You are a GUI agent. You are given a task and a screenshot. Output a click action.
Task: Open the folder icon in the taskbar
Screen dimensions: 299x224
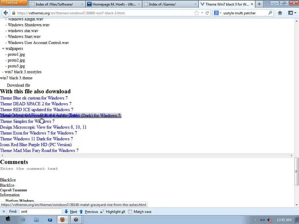(x=36, y=220)
